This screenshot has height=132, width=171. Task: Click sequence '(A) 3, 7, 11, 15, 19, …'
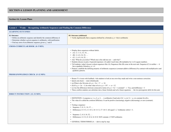click(x=81, y=53)
